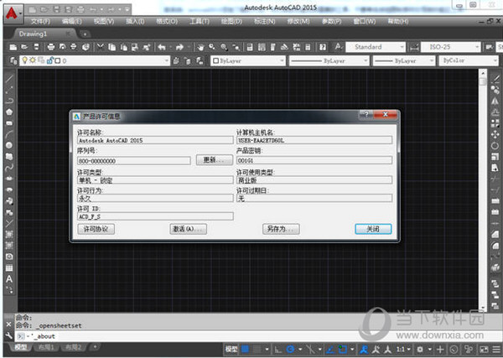
Task: Click the Open file toolbar icon
Action: pos(24,47)
